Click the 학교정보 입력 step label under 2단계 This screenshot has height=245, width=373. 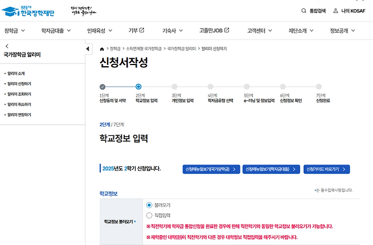(146, 101)
